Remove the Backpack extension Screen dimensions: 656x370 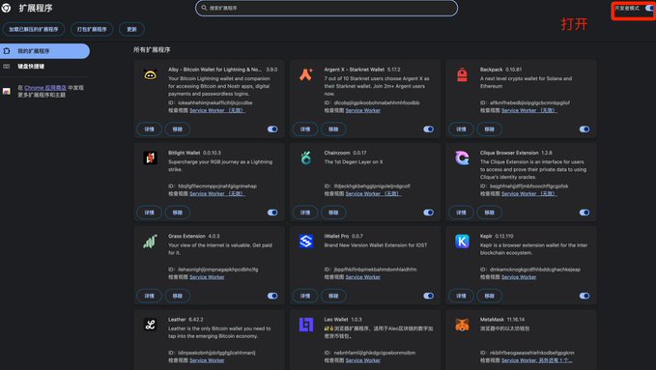pos(490,128)
